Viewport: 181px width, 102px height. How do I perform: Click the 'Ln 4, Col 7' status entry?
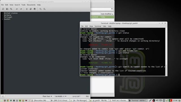76,96
